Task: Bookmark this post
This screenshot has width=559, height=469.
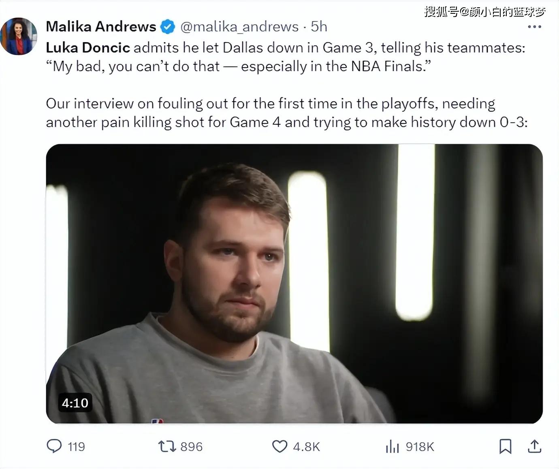Action: click(x=505, y=446)
